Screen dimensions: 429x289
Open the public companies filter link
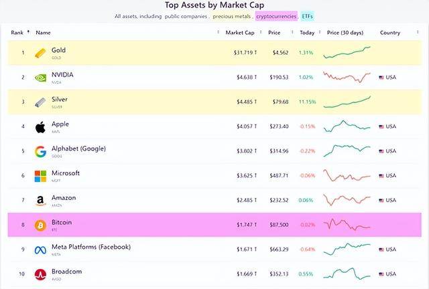185,15
